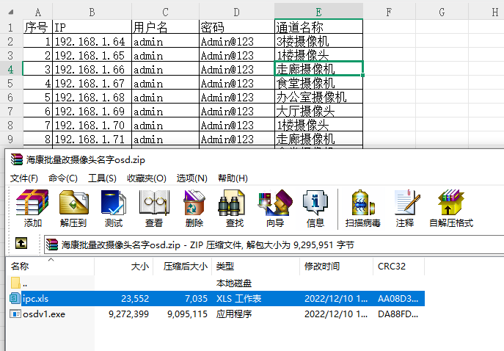Open the 选项(N) menu
This screenshot has height=351, width=504.
tap(191, 178)
